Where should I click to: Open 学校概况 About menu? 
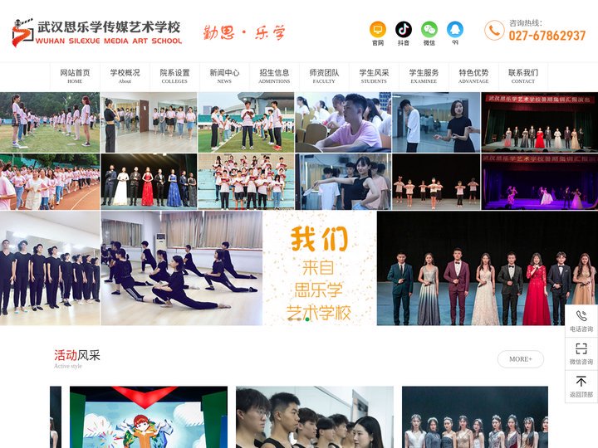point(125,75)
